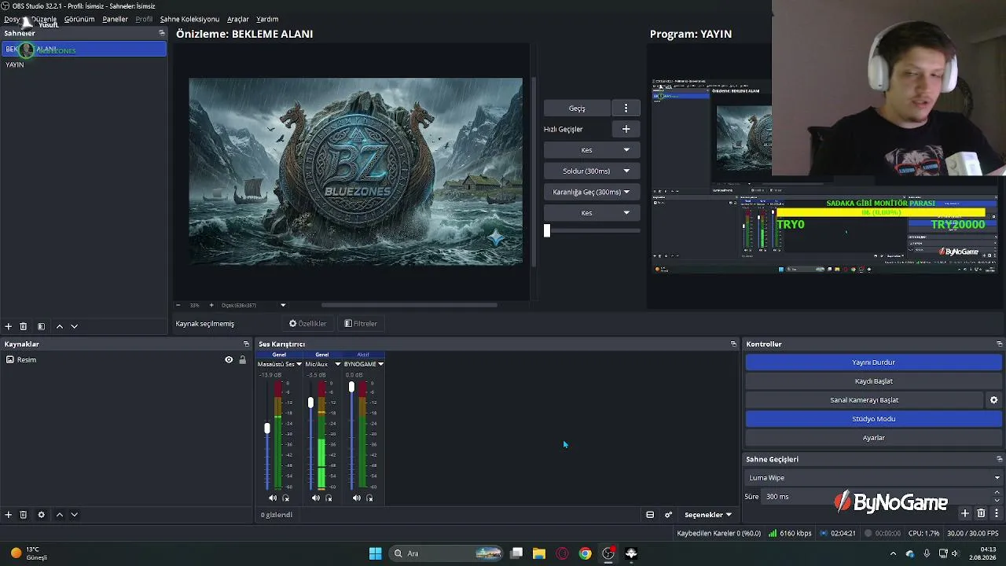Remove the transition with Sahne Geçişleri trash icon

(981, 513)
